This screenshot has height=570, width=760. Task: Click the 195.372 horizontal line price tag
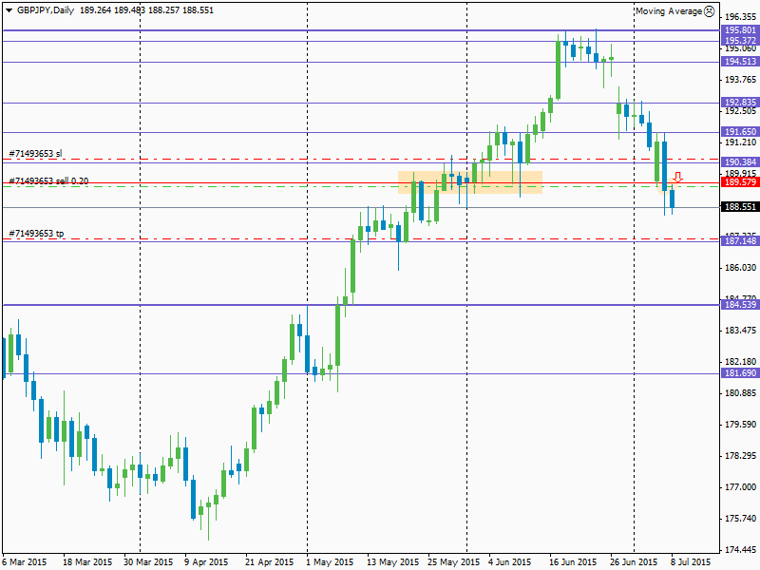(740, 41)
